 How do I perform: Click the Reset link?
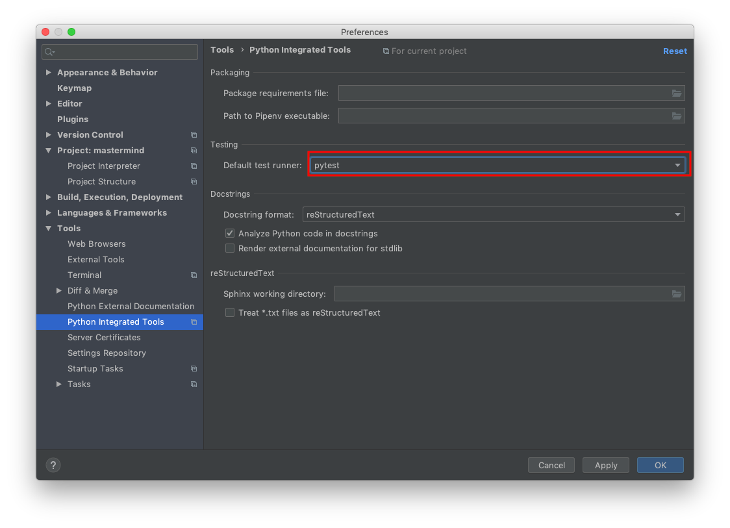click(675, 51)
